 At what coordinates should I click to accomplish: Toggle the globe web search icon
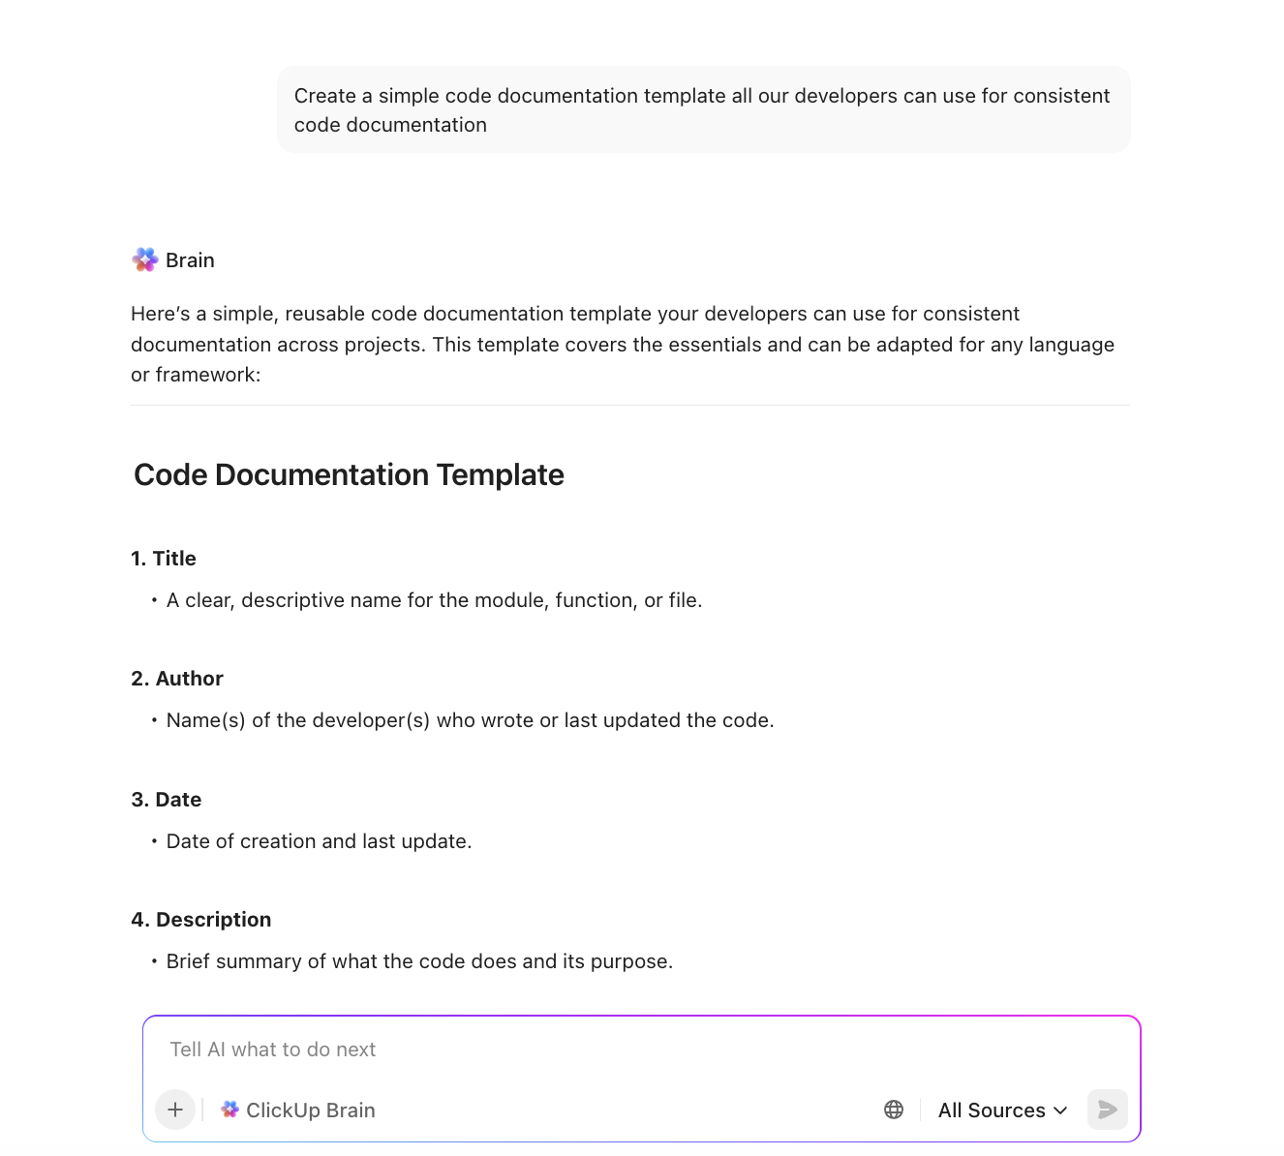[x=894, y=1110]
